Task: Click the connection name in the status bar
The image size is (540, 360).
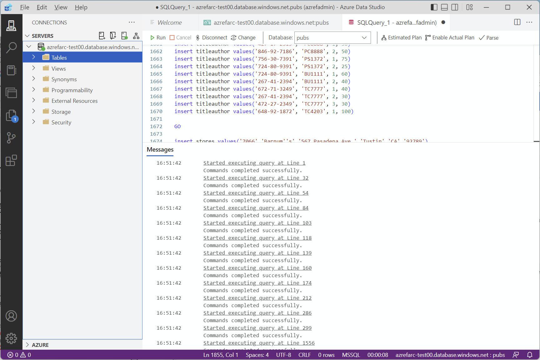Action: click(x=450, y=355)
